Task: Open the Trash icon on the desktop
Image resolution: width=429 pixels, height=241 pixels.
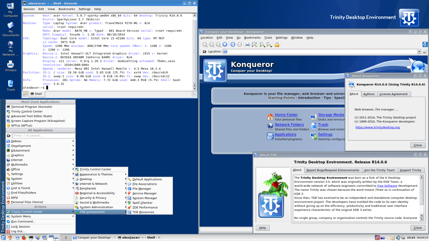Action: click(x=11, y=85)
